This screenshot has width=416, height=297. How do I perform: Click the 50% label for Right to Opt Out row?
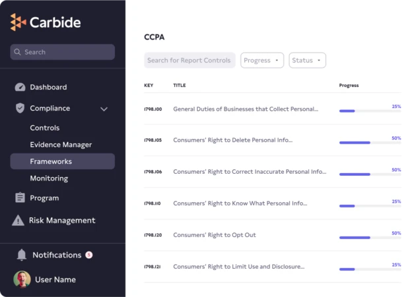pos(396,233)
